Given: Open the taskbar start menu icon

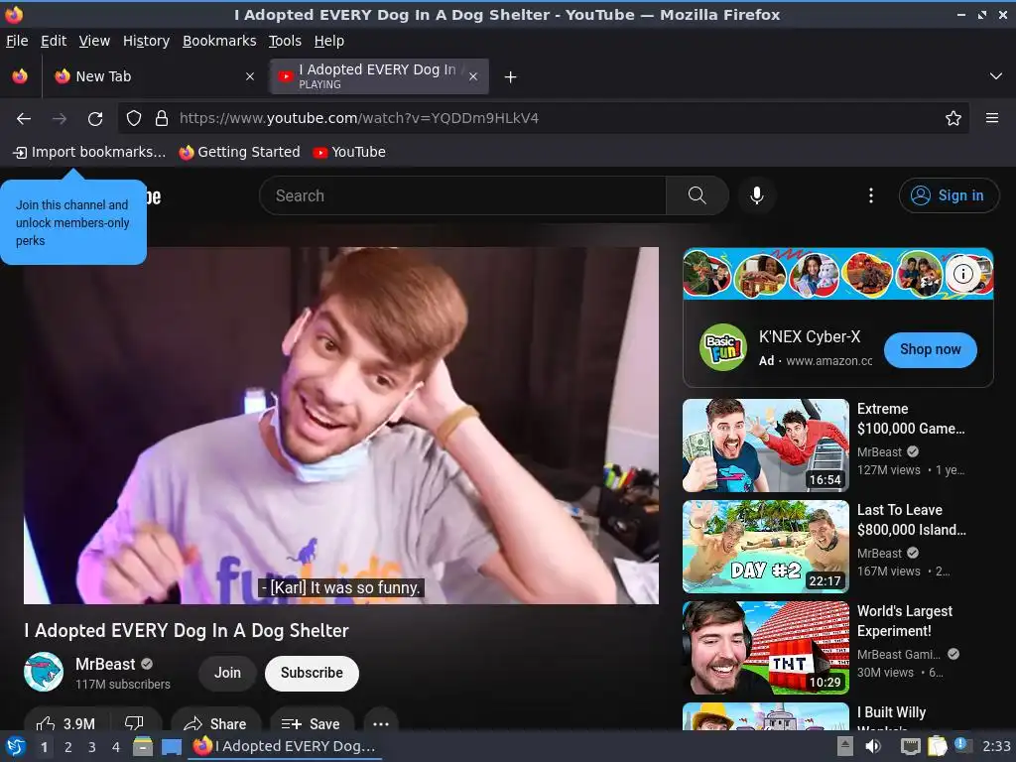Looking at the screenshot, I should [x=16, y=746].
